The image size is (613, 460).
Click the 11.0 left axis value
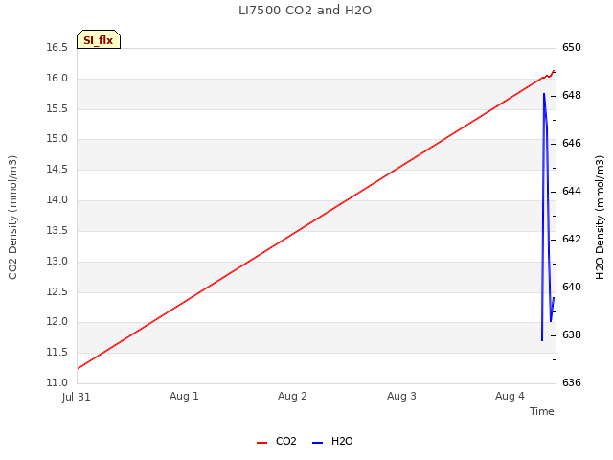[x=57, y=382]
